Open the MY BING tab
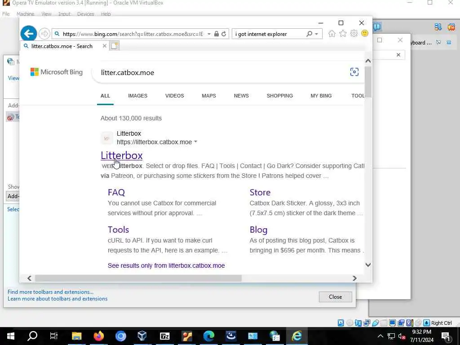Viewport: 460px width, 345px height. point(321,96)
